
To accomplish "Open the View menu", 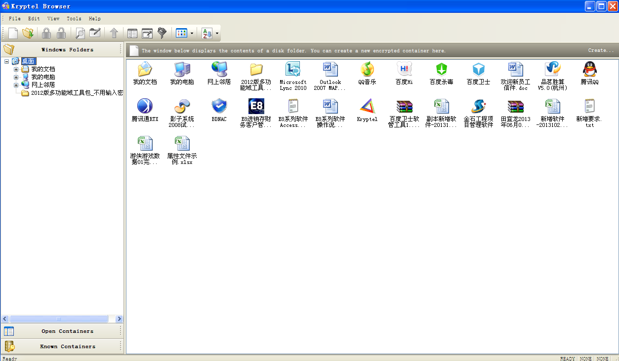I will pyautogui.click(x=53, y=19).
